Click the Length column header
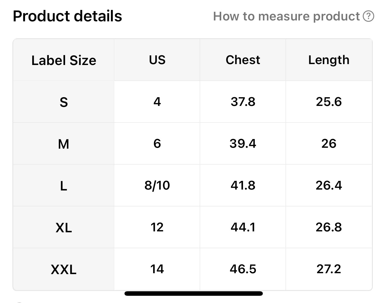 (329, 60)
